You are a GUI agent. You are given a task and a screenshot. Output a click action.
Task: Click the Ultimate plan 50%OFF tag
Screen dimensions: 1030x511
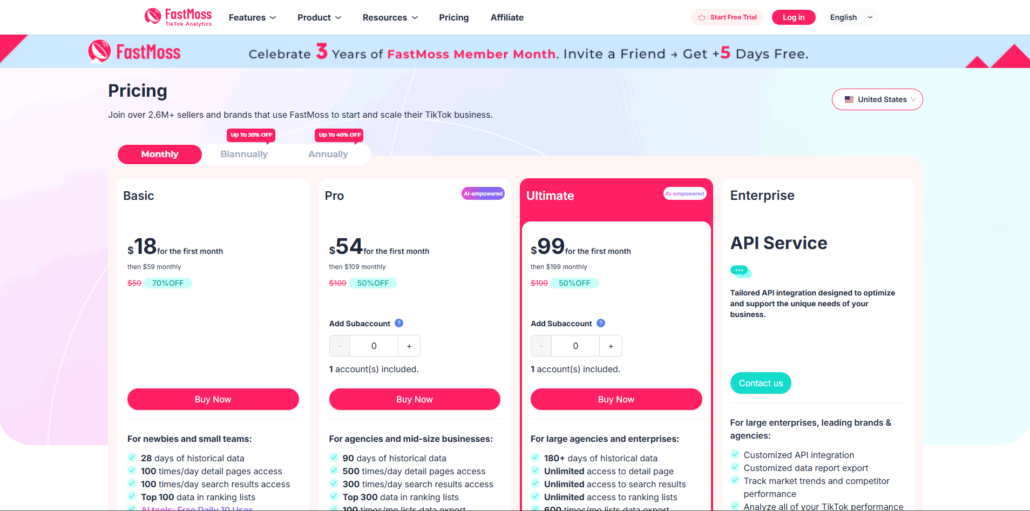coord(574,283)
